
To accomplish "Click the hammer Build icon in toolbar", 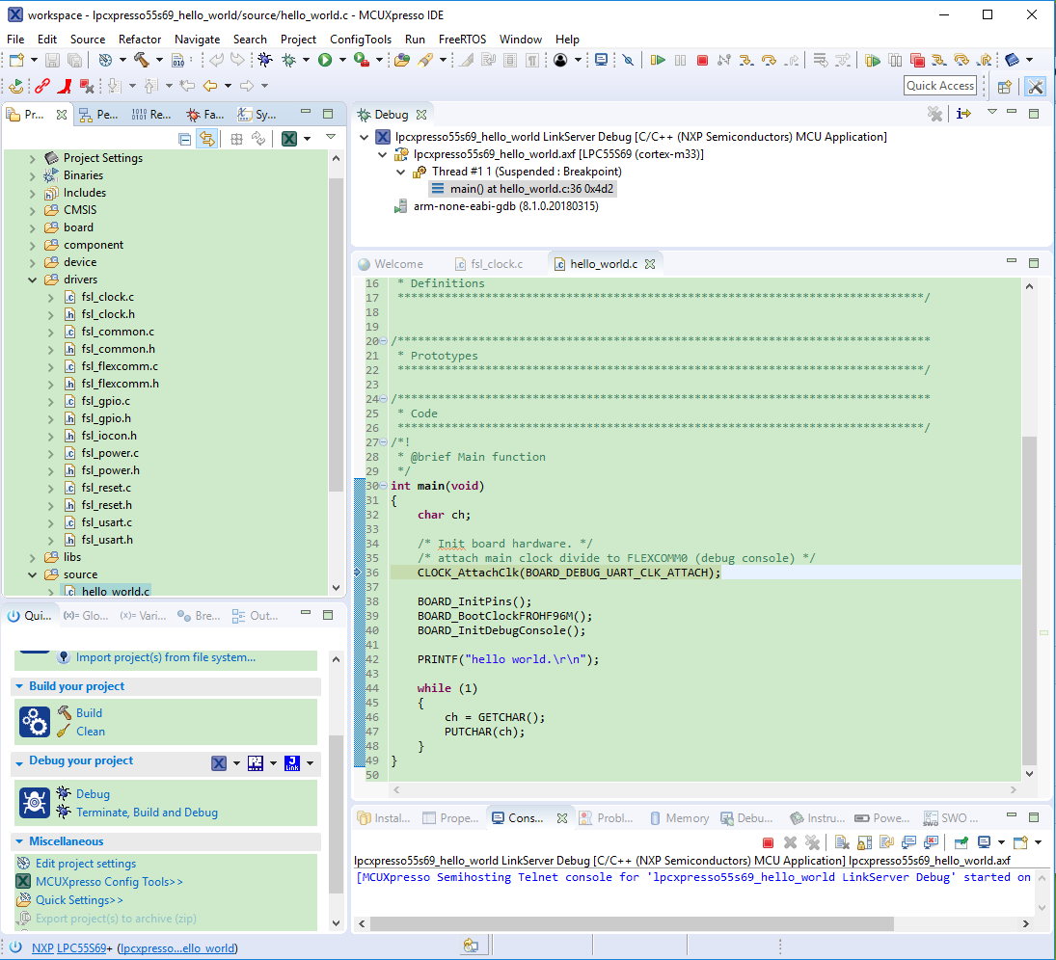I will (141, 60).
